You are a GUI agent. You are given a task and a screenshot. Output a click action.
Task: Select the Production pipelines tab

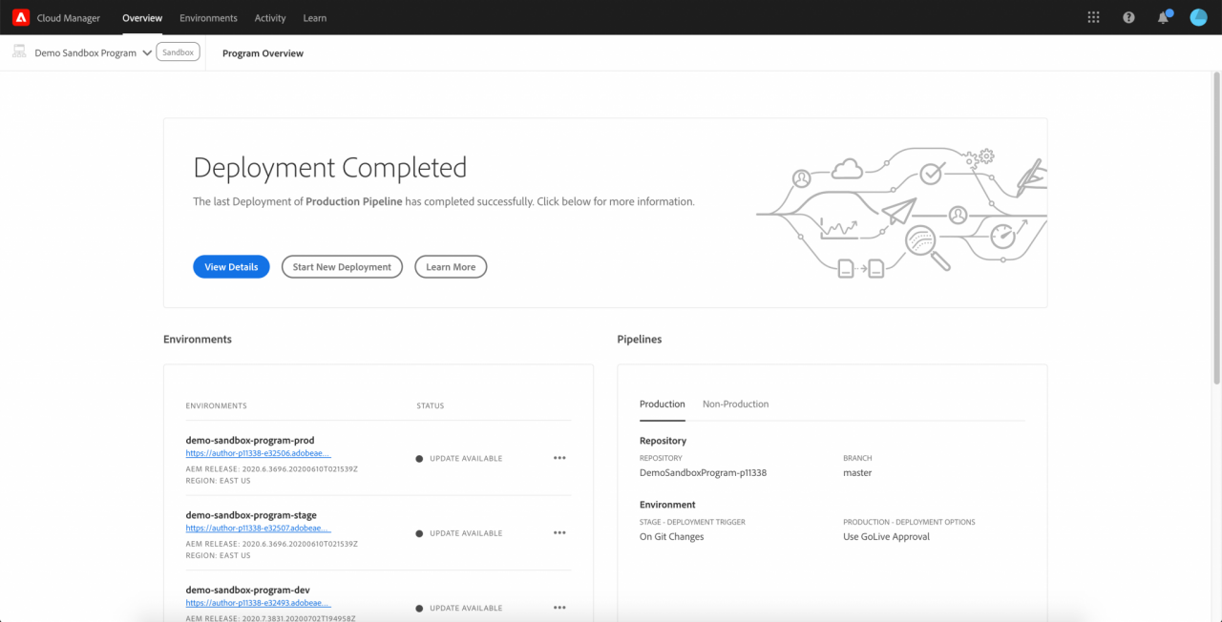(x=662, y=404)
